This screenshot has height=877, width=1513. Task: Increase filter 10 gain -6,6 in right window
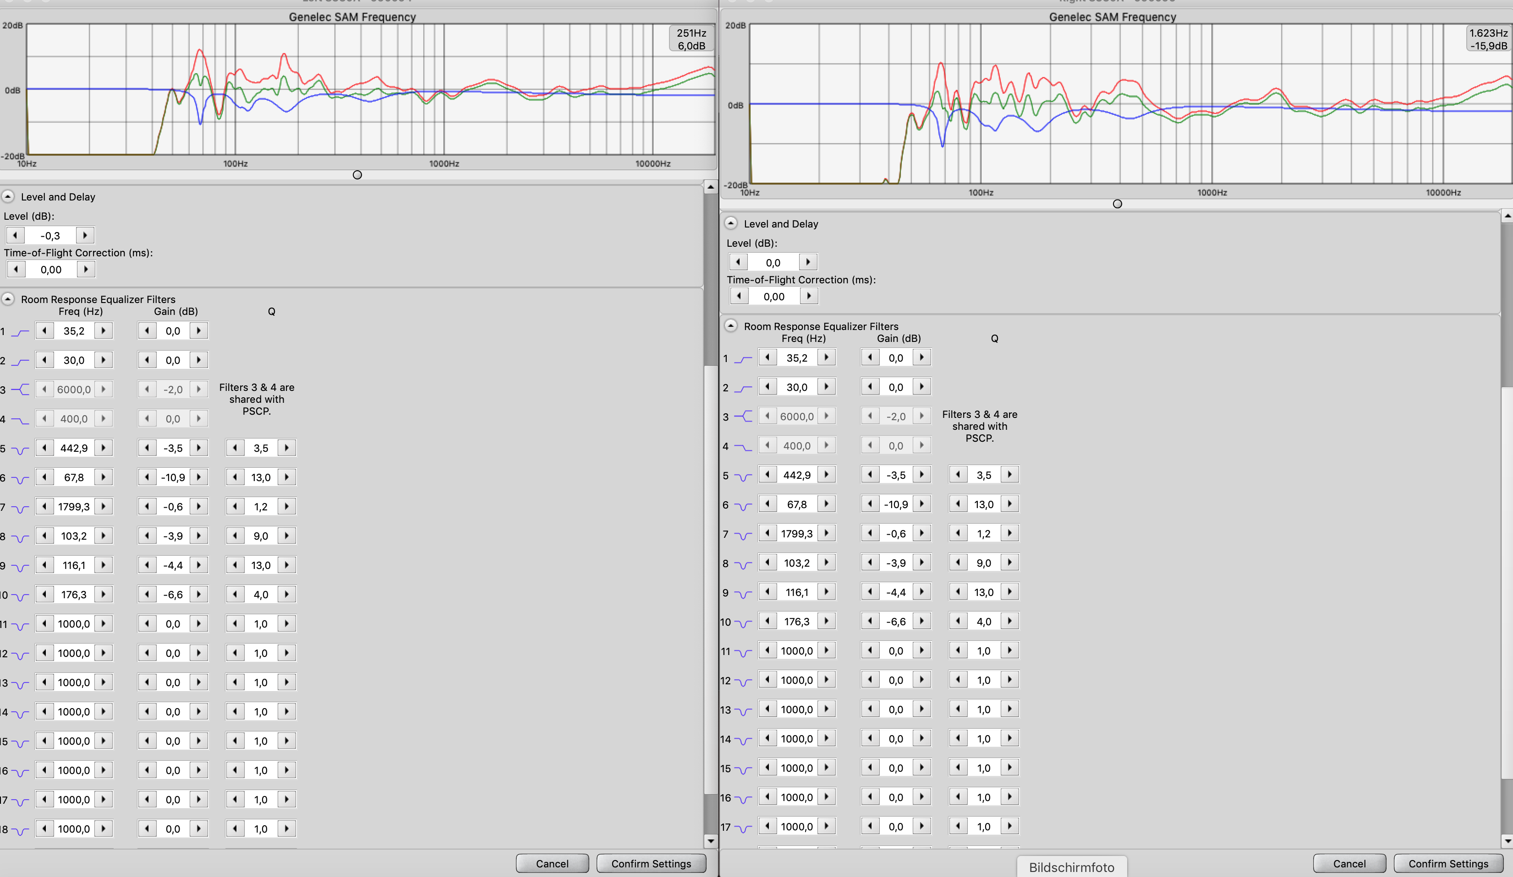(921, 622)
